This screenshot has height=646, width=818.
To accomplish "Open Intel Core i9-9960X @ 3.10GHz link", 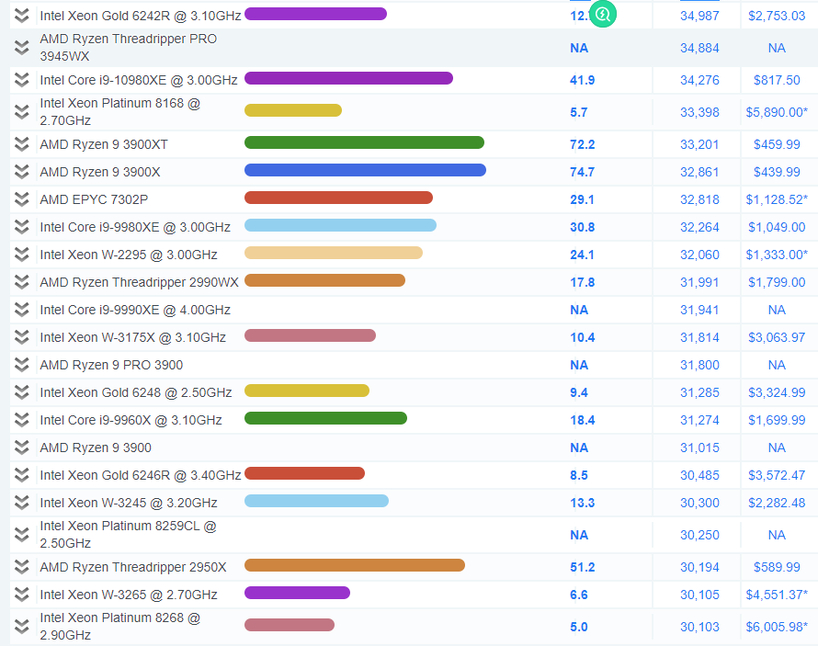I will tap(131, 420).
